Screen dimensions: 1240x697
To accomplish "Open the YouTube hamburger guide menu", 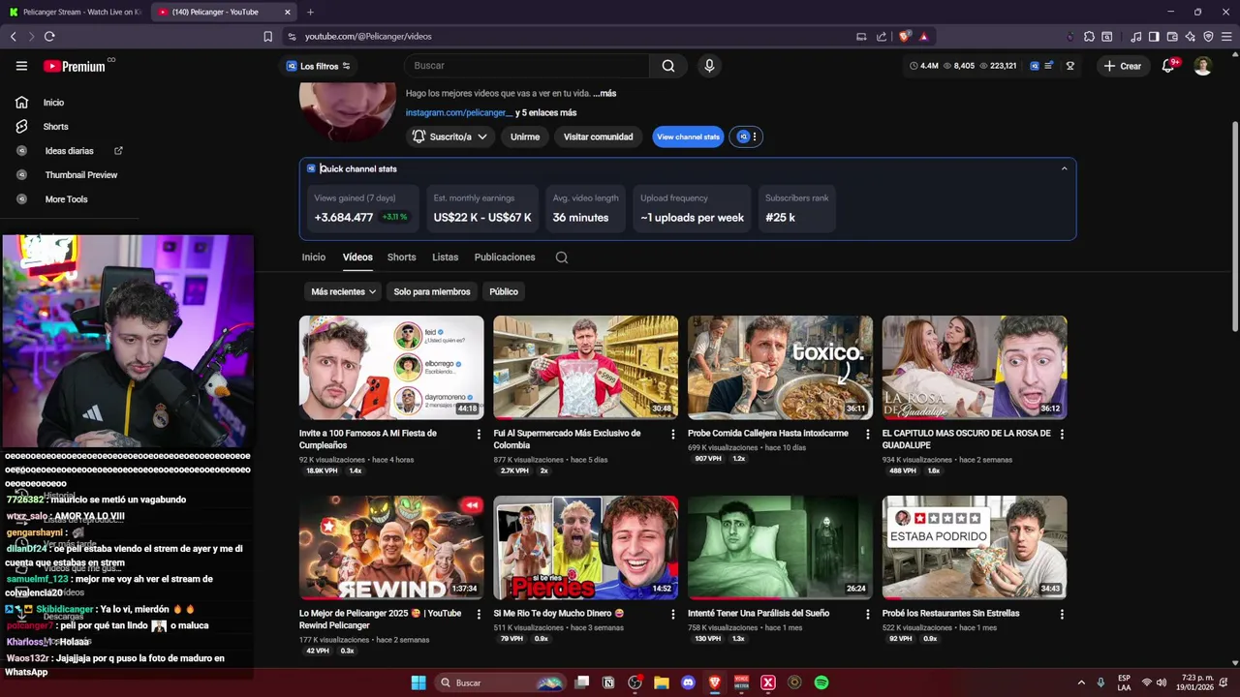I will click(x=21, y=66).
